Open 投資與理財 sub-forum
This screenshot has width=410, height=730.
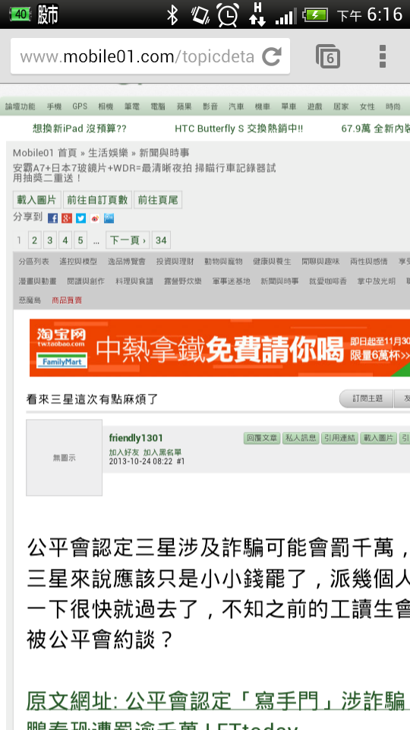pyautogui.click(x=175, y=262)
